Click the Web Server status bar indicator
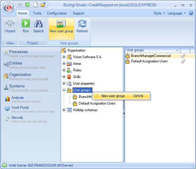The width and height of the screenshot is (196, 169). [5, 165]
